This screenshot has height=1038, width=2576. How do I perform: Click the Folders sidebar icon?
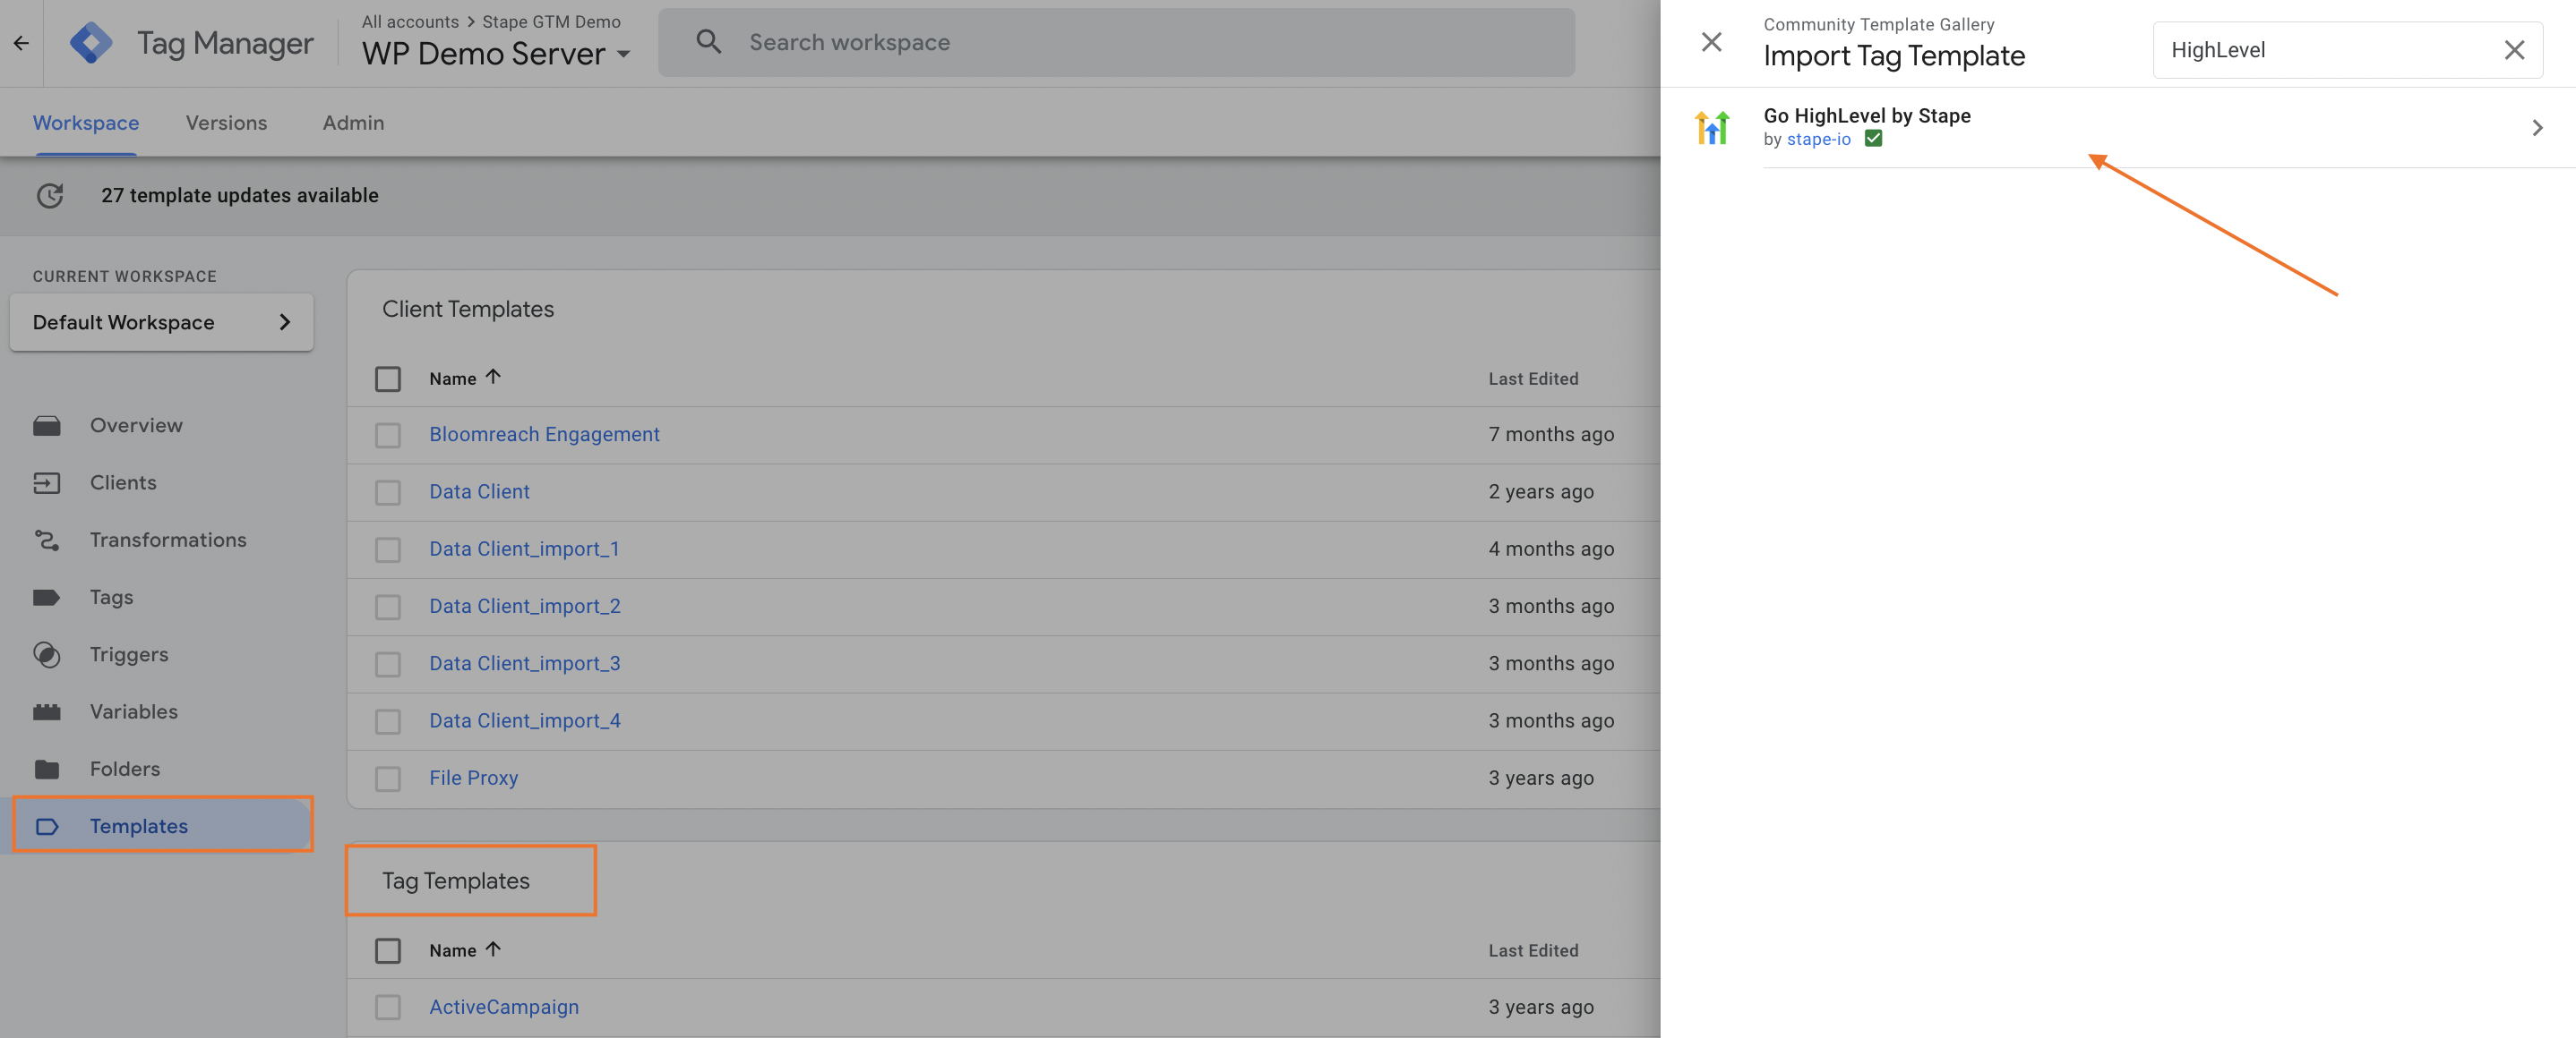click(47, 770)
